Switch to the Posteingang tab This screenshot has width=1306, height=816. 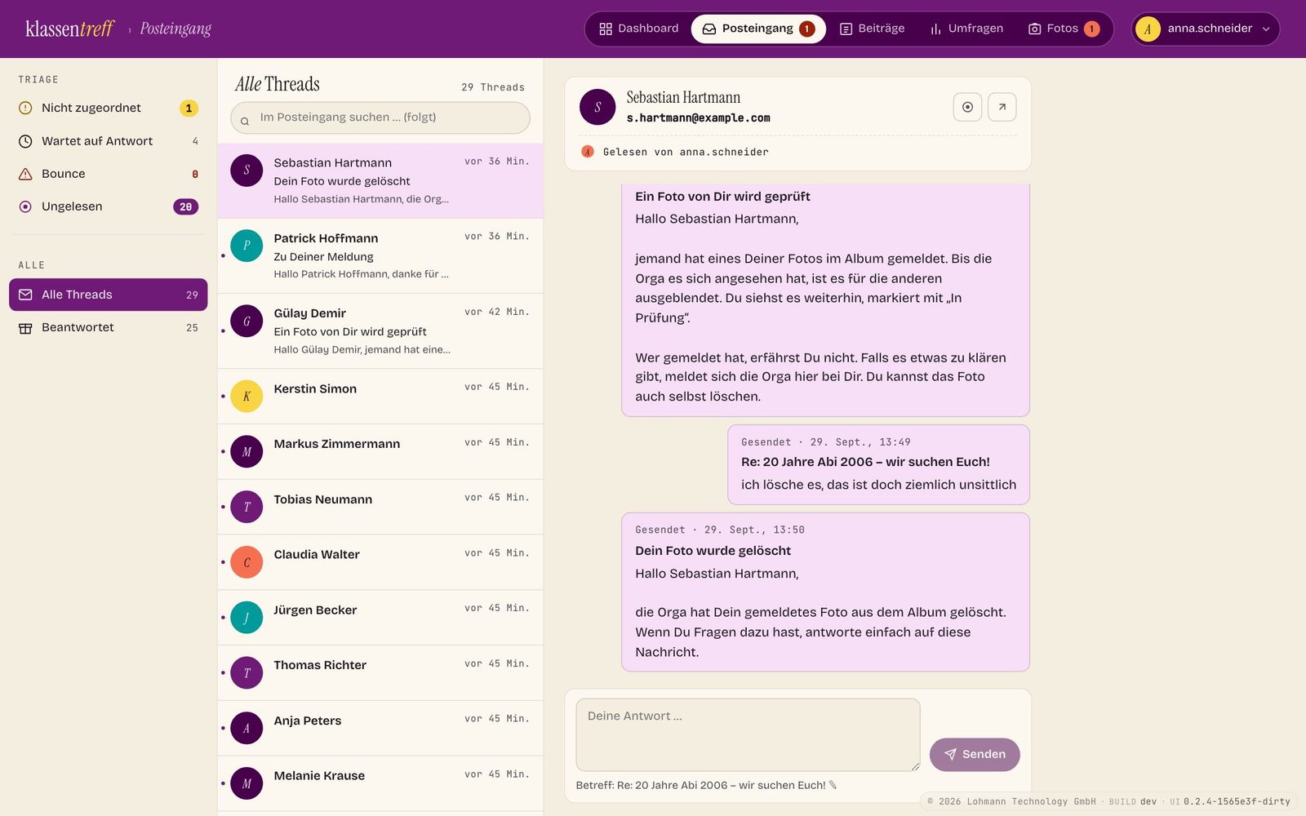(x=758, y=29)
